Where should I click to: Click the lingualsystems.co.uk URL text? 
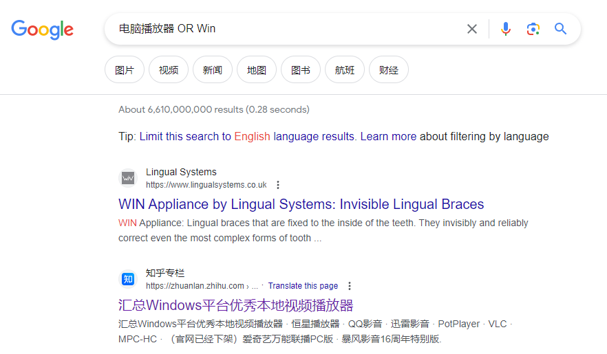click(206, 185)
